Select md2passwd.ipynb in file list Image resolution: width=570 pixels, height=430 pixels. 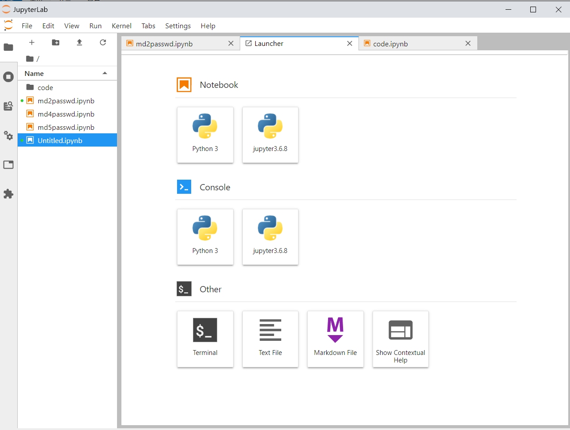pyautogui.click(x=67, y=101)
